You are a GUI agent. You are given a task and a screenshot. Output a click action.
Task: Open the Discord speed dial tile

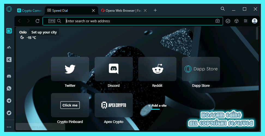point(114,69)
